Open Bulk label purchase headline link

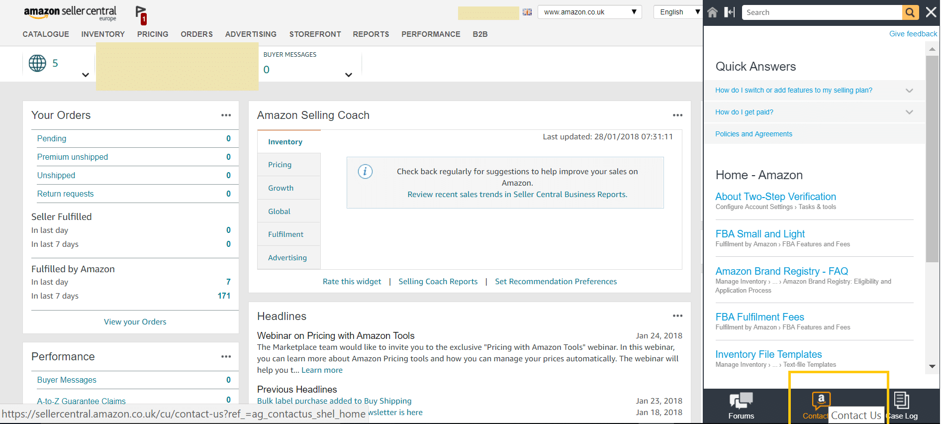pyautogui.click(x=334, y=401)
